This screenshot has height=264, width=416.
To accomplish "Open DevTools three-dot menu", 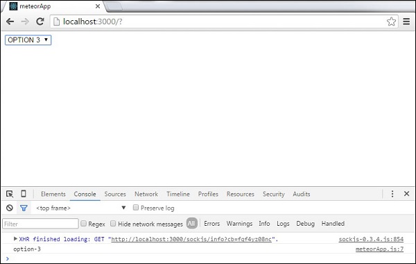I will (392, 194).
